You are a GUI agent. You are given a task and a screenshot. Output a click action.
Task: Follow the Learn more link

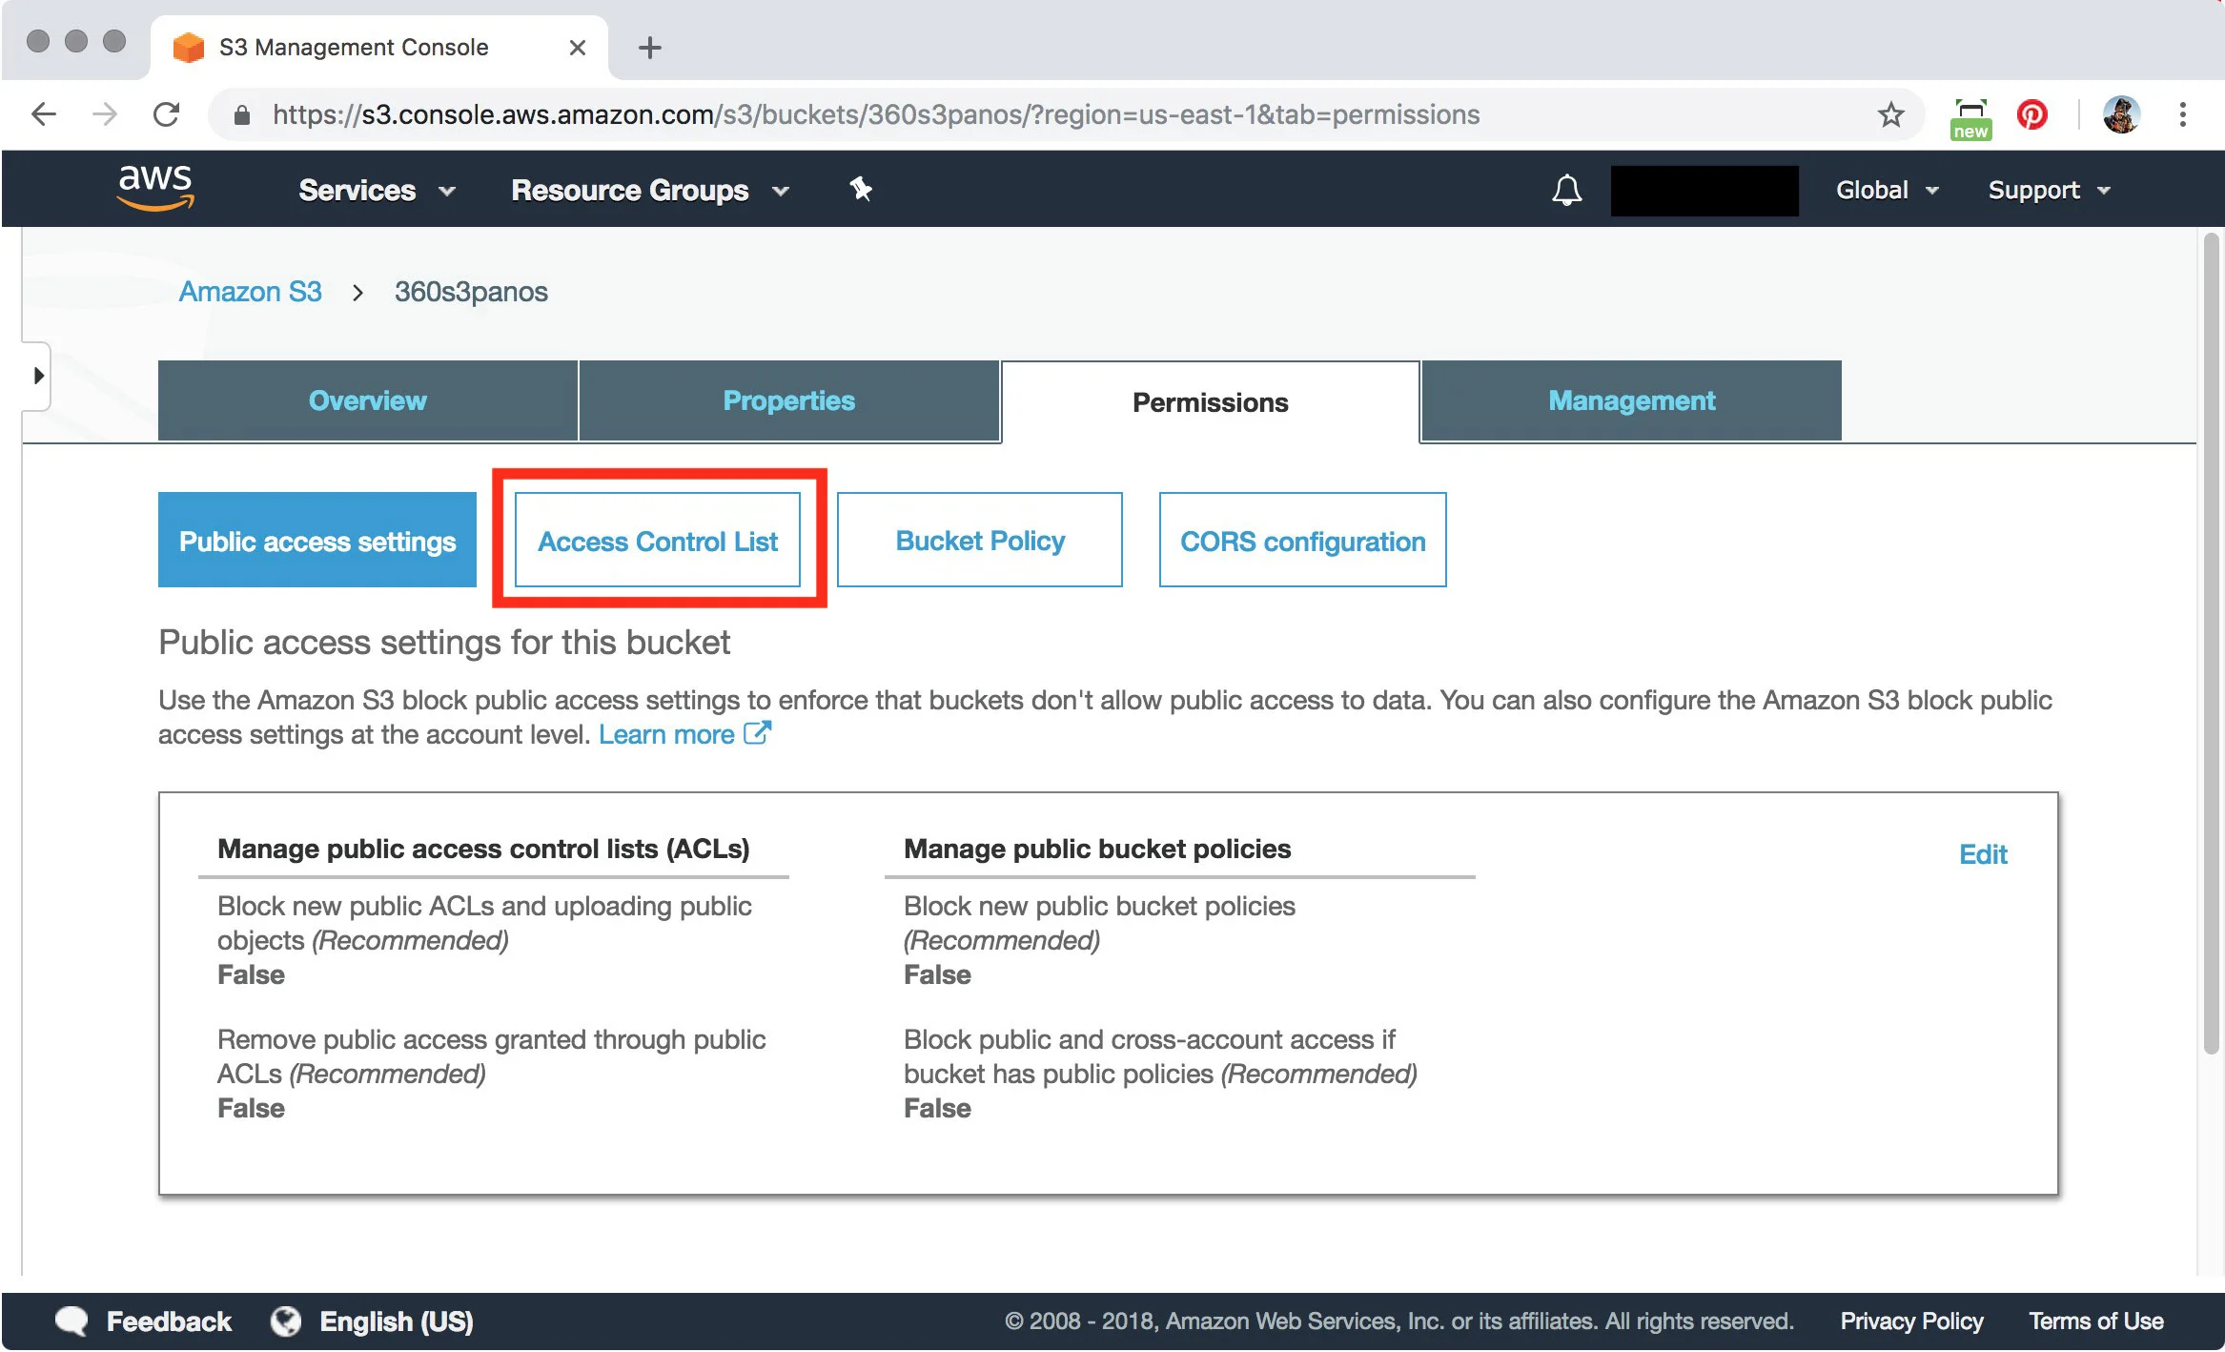point(666,734)
